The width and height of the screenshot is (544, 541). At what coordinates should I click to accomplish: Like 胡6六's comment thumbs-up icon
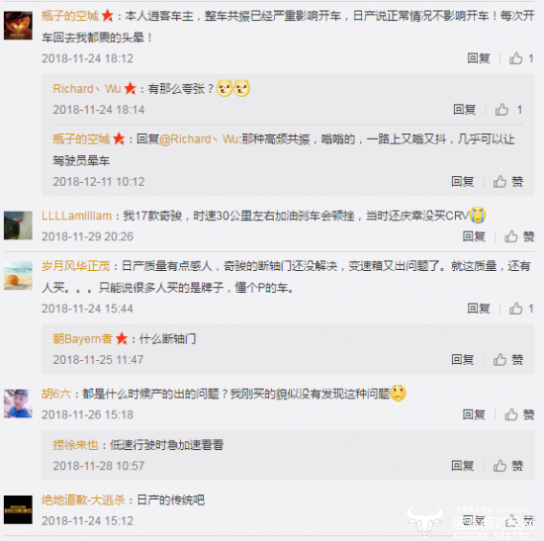(x=511, y=414)
